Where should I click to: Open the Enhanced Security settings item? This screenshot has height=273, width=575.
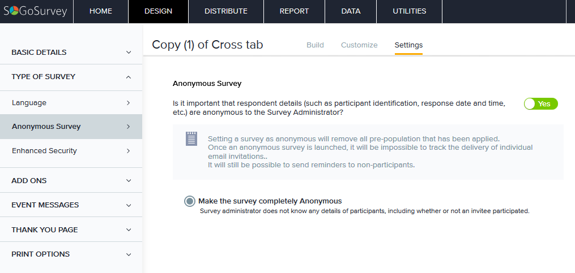click(x=71, y=151)
